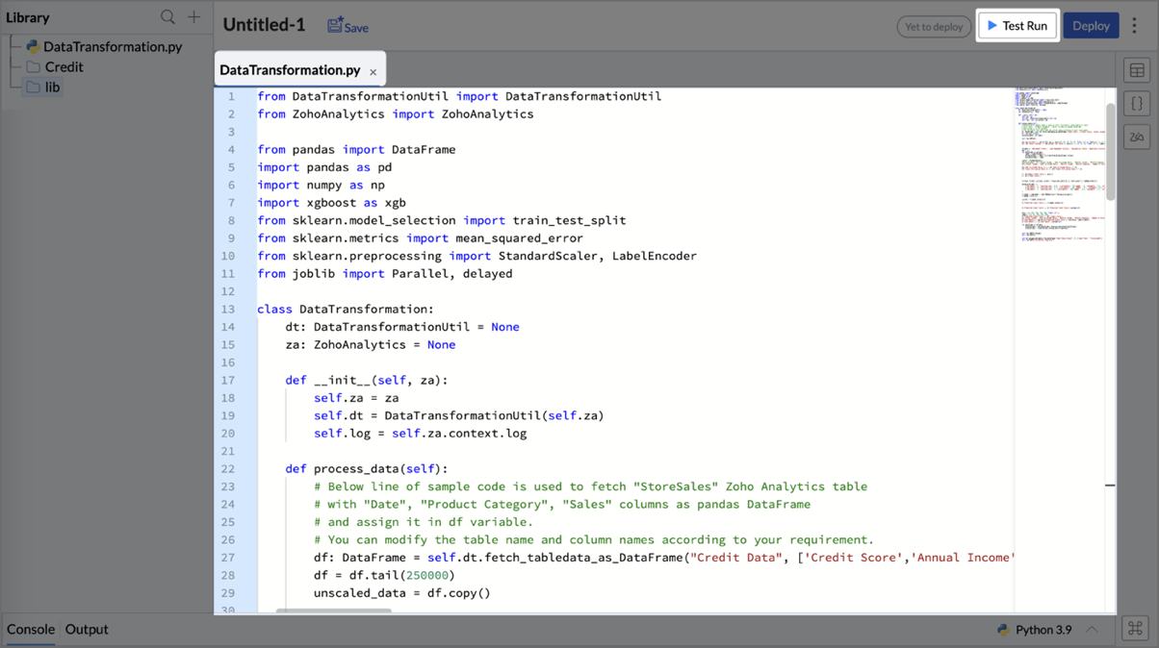Click the fetch_tabledata_as_DataFrame code line

point(664,558)
